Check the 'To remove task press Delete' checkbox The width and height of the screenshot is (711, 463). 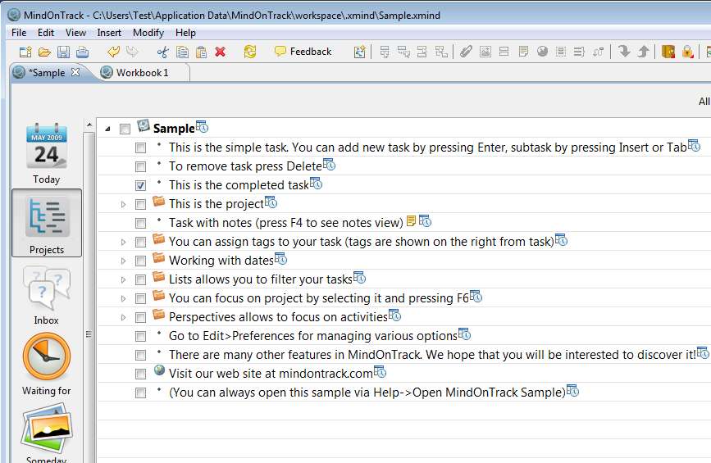tap(141, 166)
